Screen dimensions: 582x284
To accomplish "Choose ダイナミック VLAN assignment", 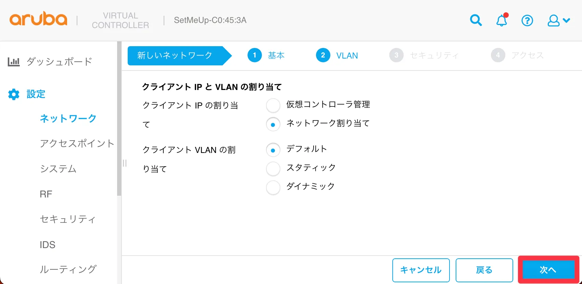I will point(273,187).
